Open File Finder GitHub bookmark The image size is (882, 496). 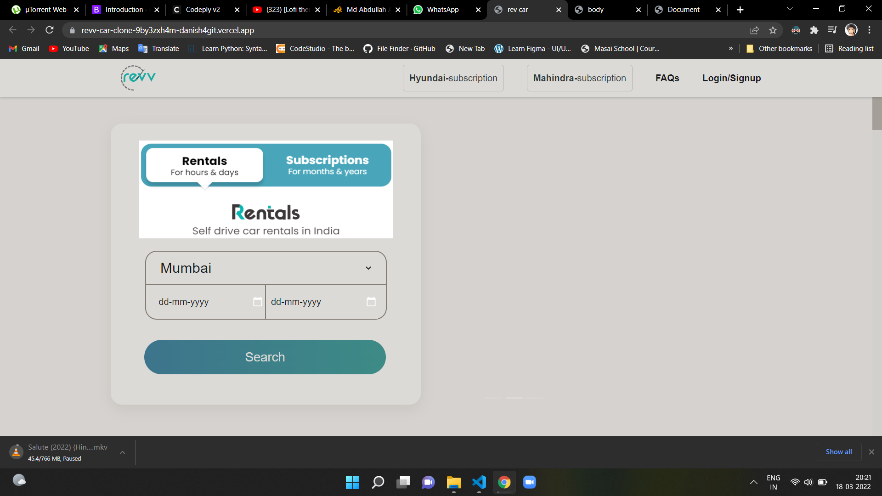(x=399, y=49)
